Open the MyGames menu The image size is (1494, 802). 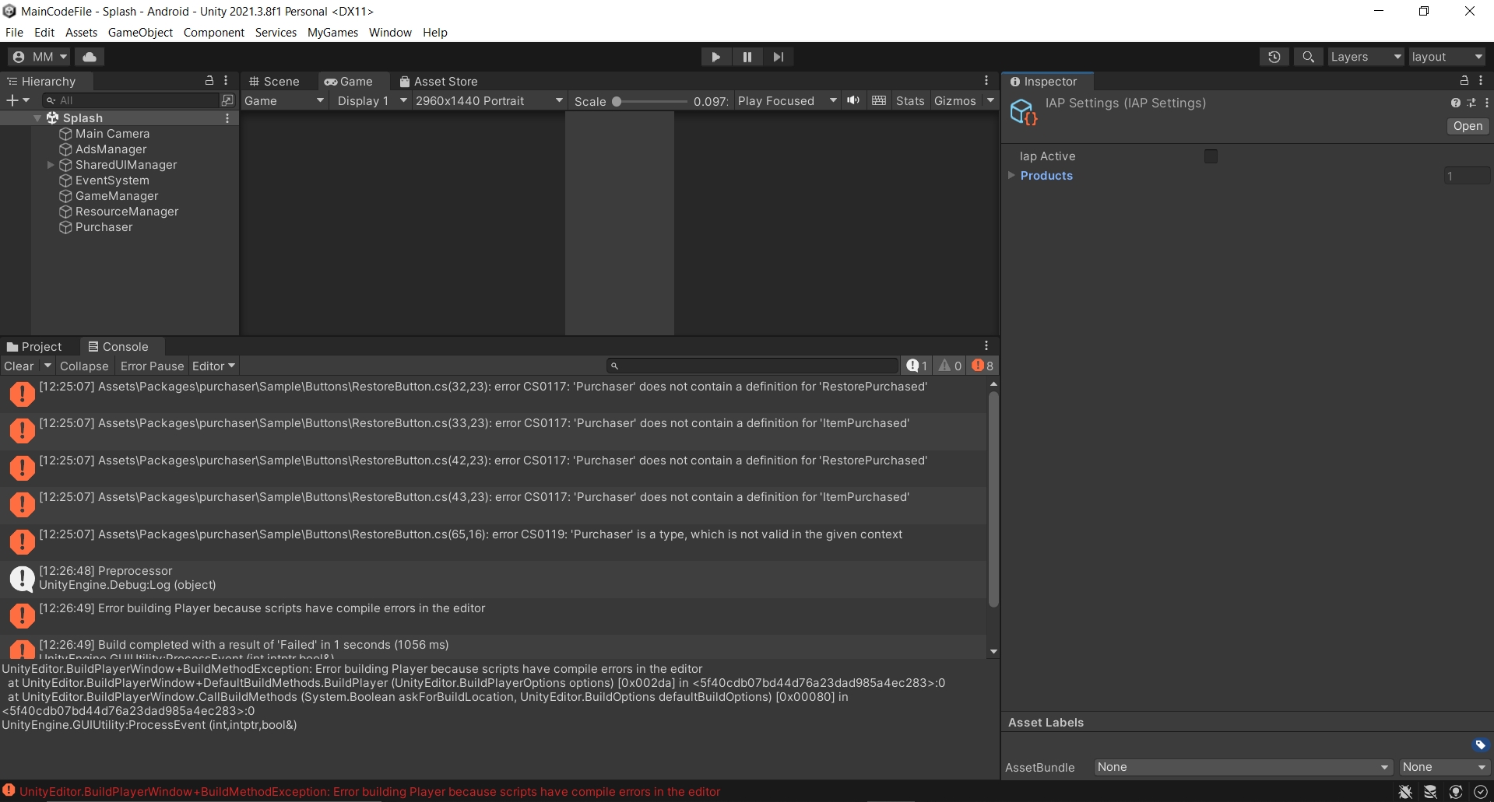coord(332,33)
